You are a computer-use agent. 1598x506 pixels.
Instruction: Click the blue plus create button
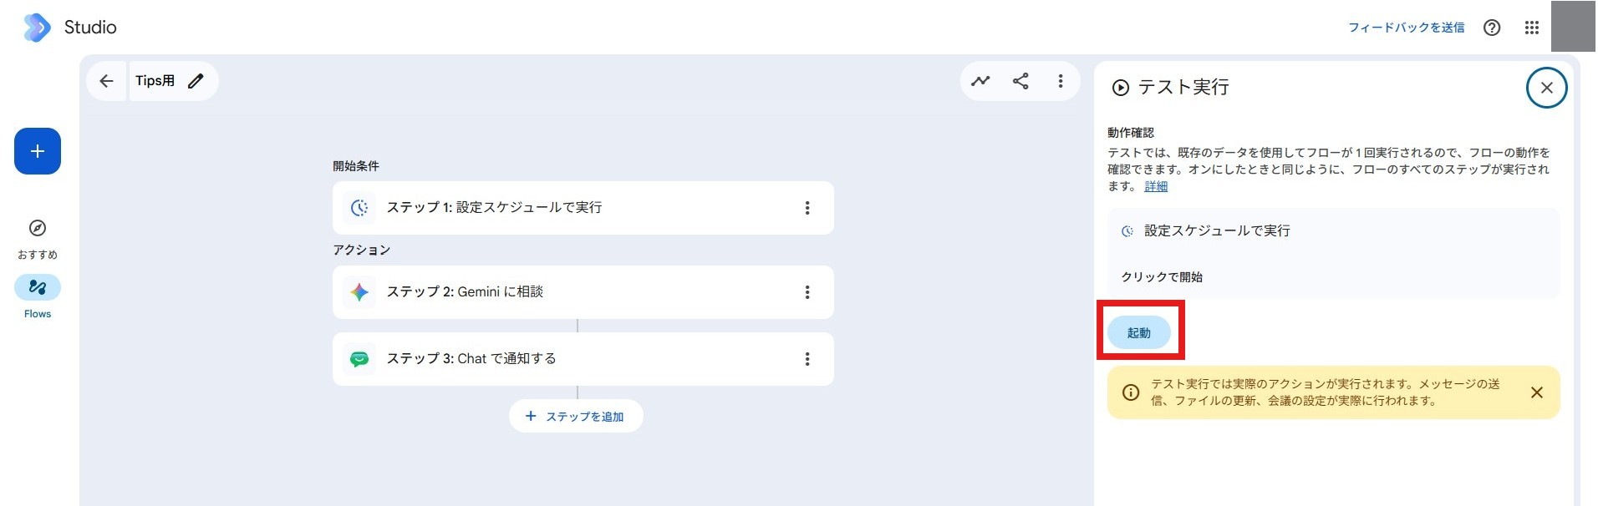click(38, 151)
